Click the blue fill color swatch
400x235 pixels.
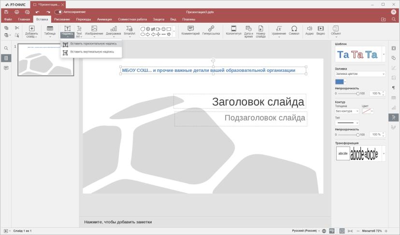(339, 82)
